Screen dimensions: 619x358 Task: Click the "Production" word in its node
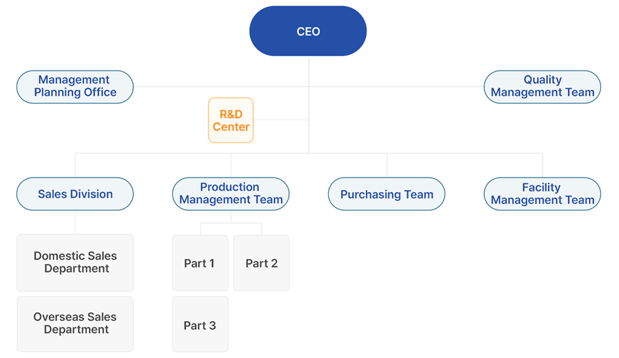coord(229,187)
